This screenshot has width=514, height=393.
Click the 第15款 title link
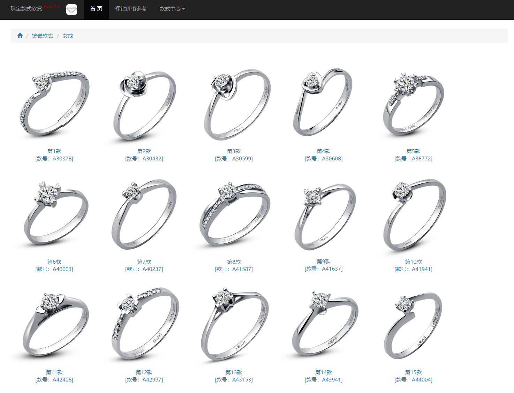414,372
